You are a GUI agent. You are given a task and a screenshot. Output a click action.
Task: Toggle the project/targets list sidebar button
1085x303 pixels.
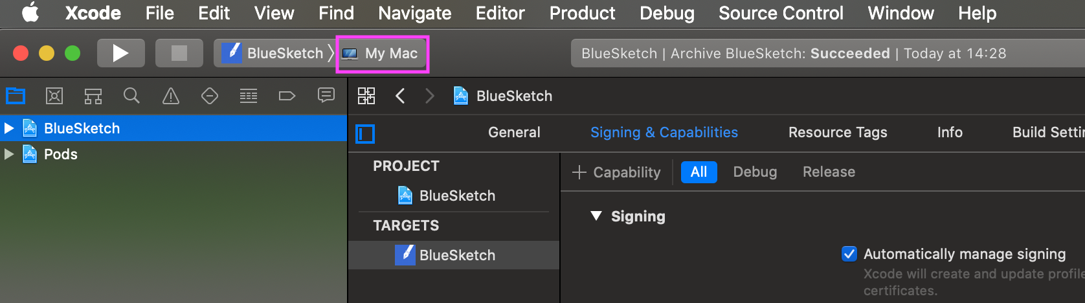pyautogui.click(x=365, y=134)
